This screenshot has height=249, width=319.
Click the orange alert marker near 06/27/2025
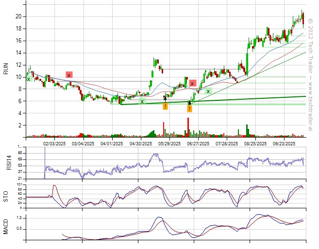click(189, 109)
